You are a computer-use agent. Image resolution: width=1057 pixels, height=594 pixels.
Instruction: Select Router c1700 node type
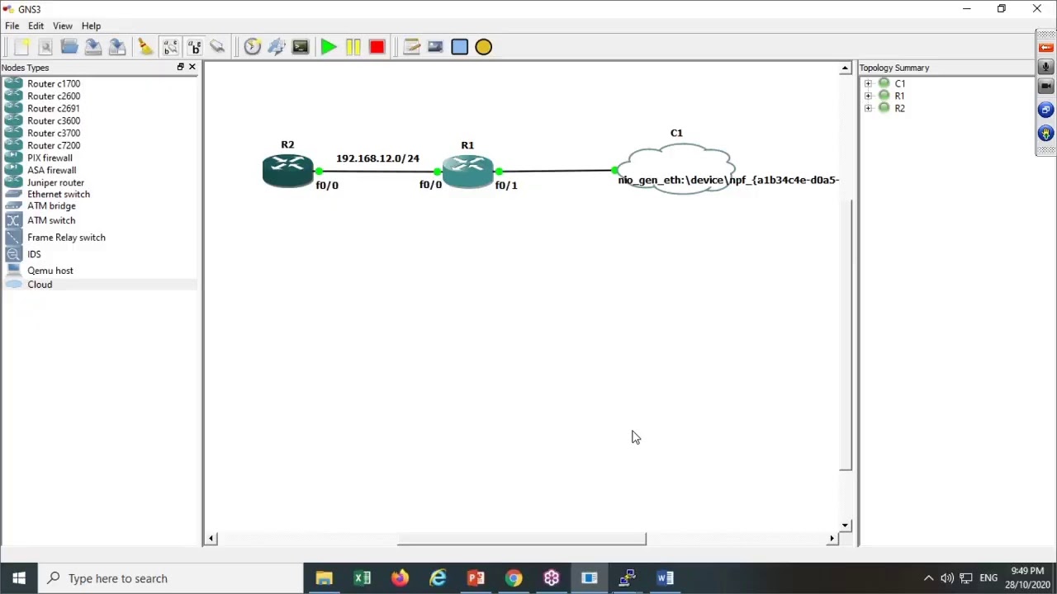[x=54, y=83]
